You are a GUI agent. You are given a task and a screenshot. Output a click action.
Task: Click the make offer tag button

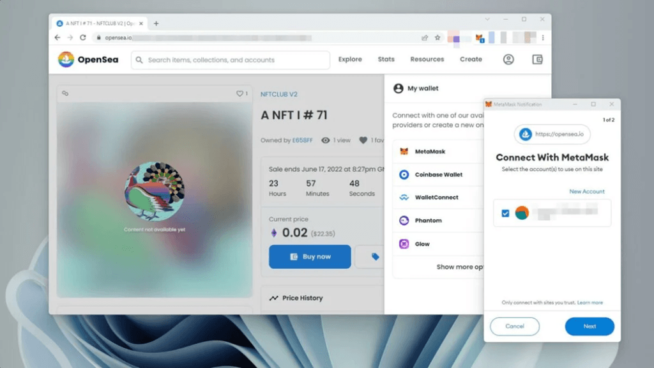[x=375, y=257]
